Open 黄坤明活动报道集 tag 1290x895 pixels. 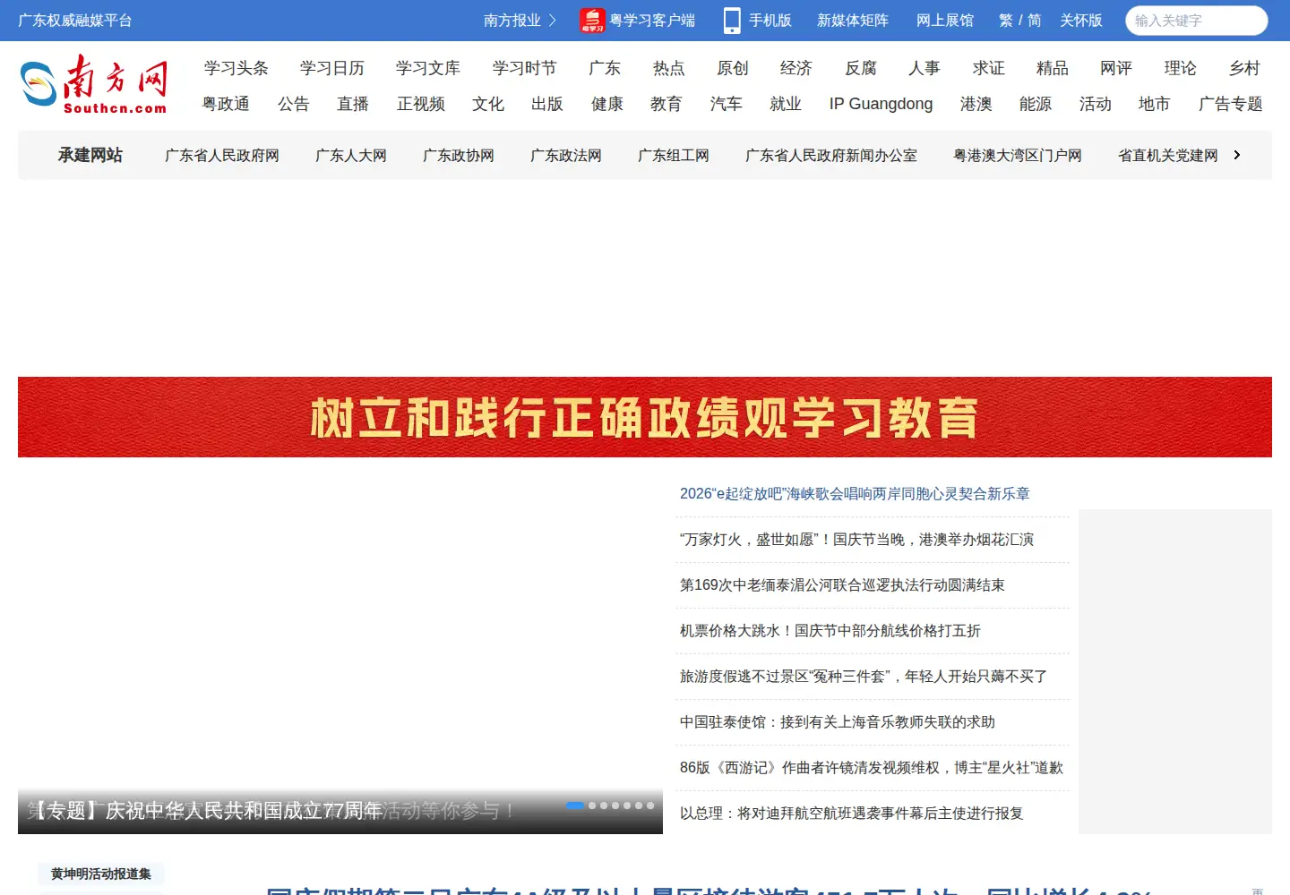(101, 874)
